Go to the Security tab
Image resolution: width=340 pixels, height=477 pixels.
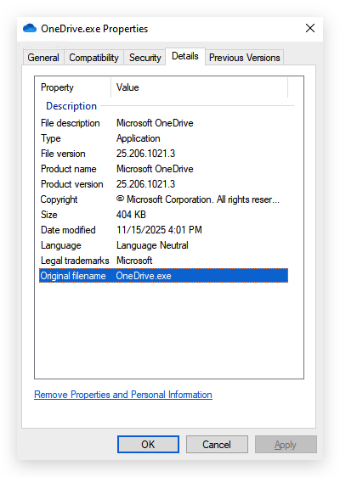tap(145, 58)
